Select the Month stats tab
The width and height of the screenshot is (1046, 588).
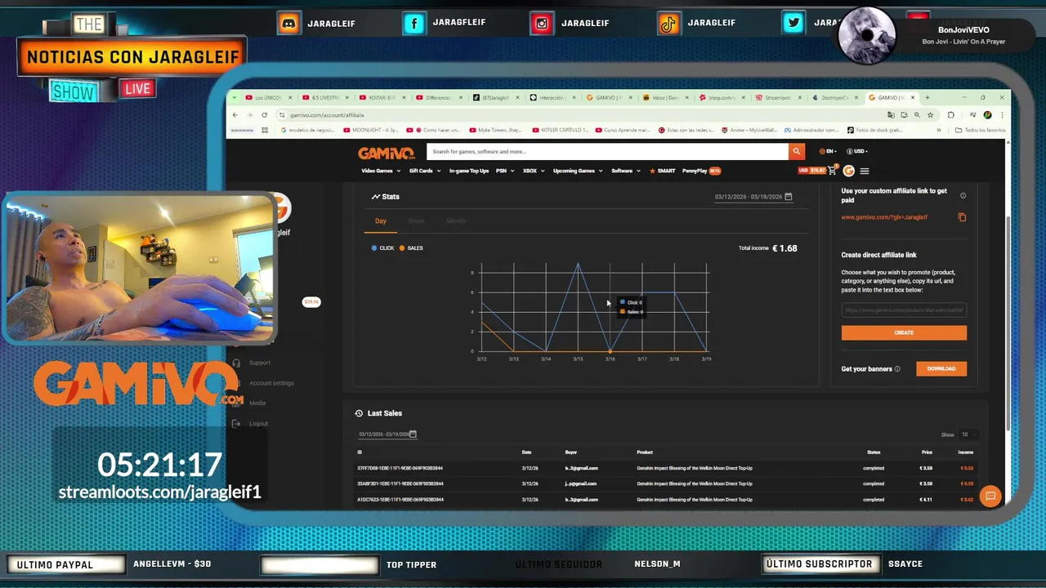click(455, 221)
